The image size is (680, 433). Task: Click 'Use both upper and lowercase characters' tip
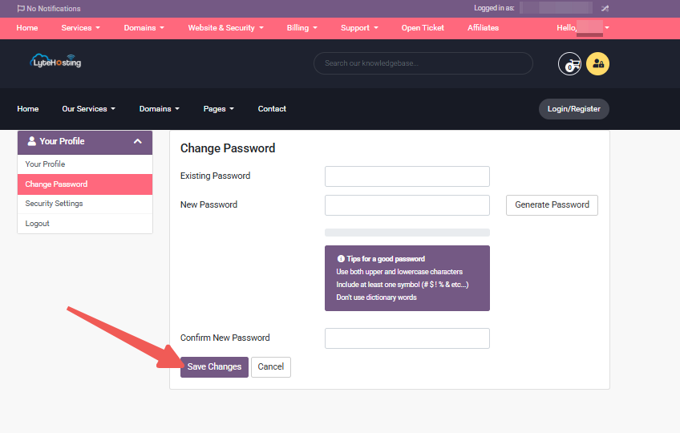[399, 272]
